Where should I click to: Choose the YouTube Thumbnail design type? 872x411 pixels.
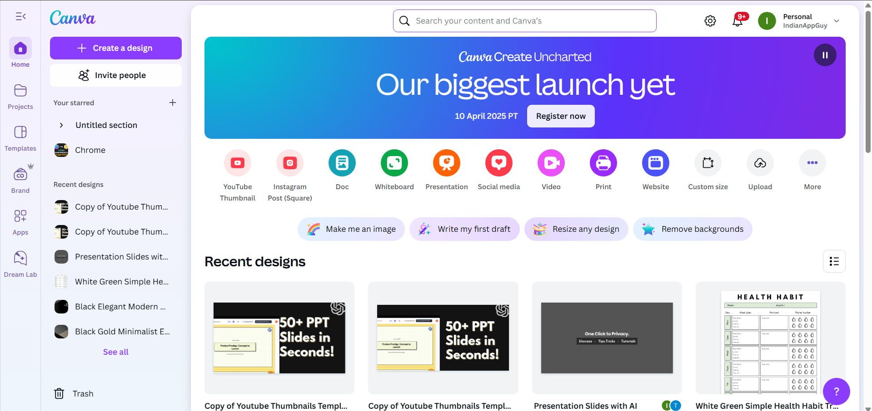click(x=238, y=176)
